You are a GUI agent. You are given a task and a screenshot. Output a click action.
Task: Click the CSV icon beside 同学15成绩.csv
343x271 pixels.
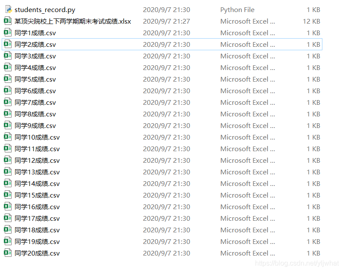[8, 195]
